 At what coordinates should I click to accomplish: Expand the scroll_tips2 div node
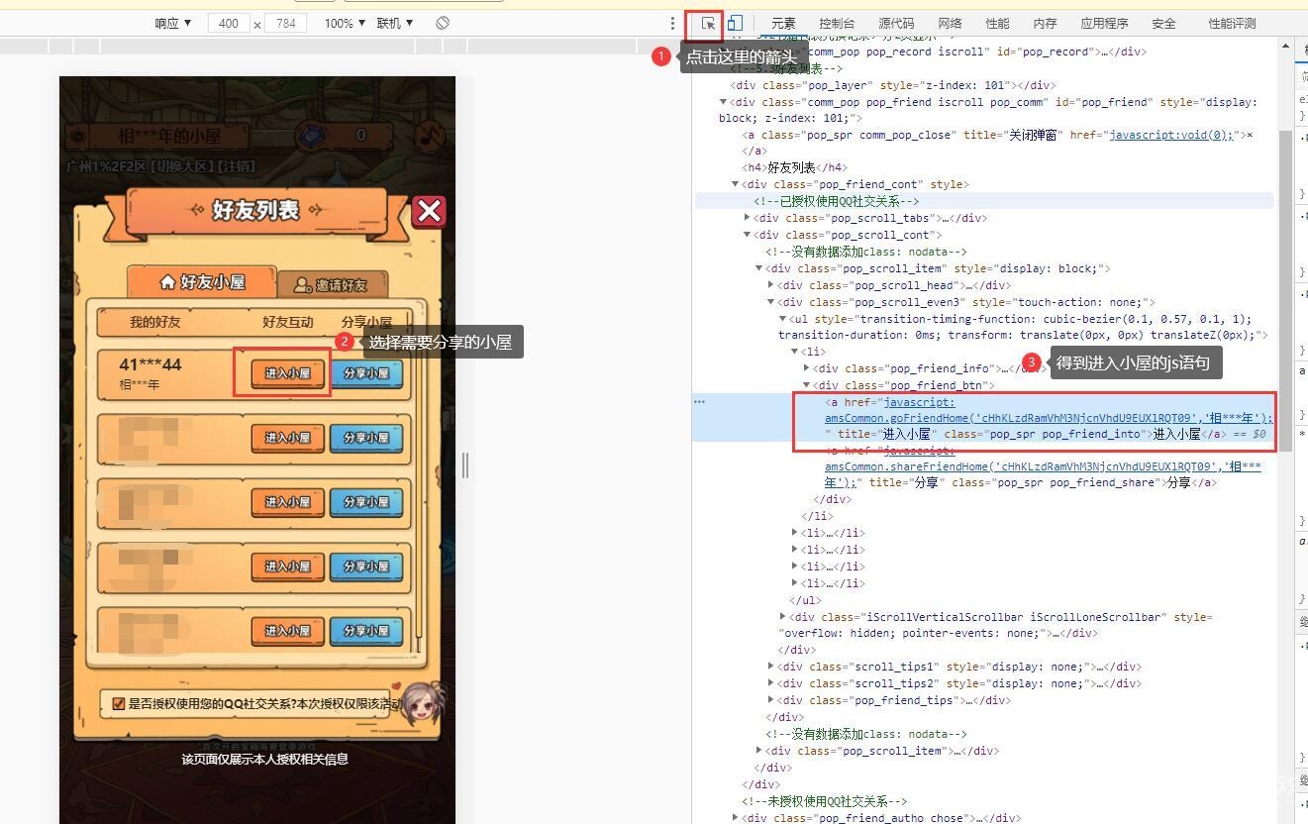[x=770, y=683]
